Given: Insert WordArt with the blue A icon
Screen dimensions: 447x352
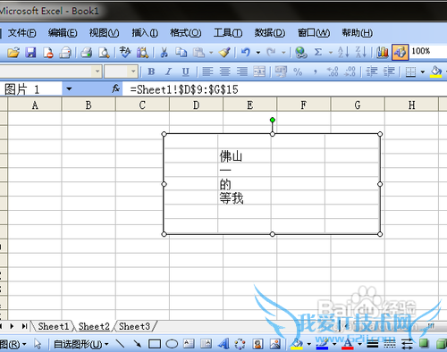Looking at the screenshot, I should point(223,344).
